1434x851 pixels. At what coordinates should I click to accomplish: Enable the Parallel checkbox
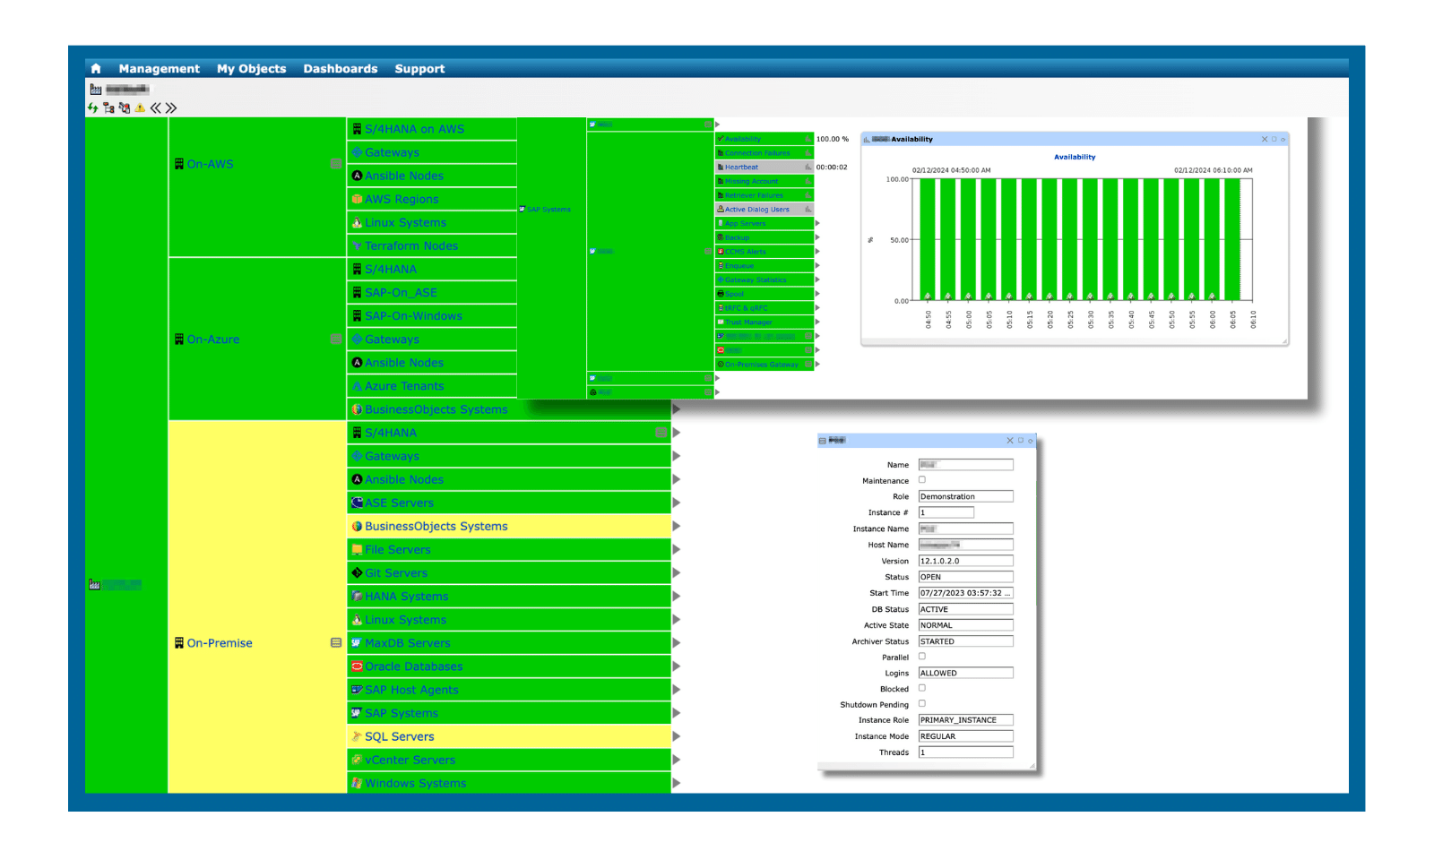922,657
